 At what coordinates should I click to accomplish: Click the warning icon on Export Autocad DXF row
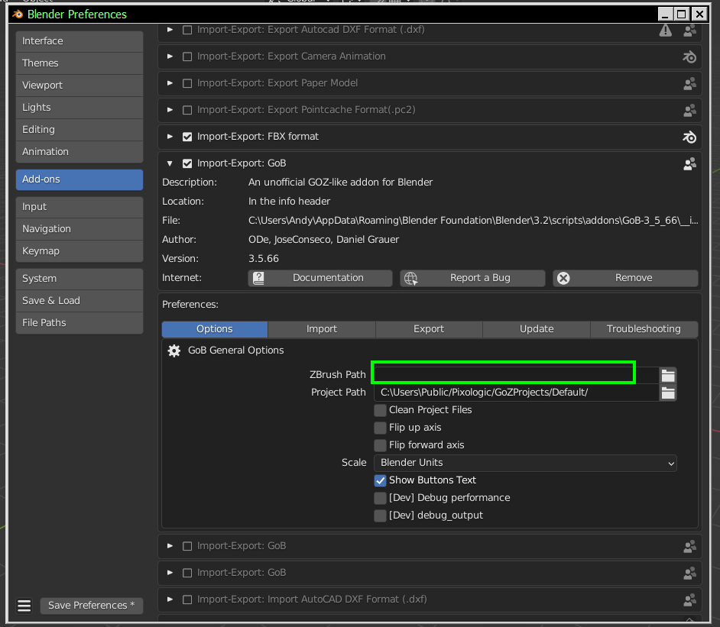[x=666, y=31]
